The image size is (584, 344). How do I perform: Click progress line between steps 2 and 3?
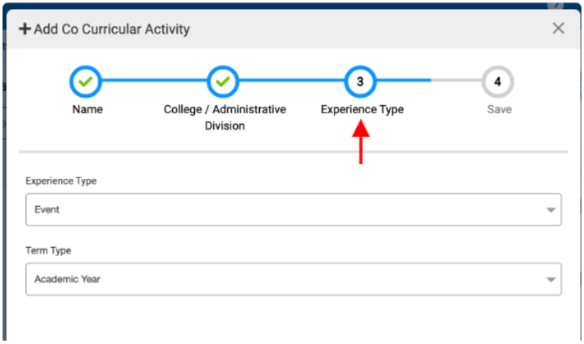pyautogui.click(x=292, y=81)
